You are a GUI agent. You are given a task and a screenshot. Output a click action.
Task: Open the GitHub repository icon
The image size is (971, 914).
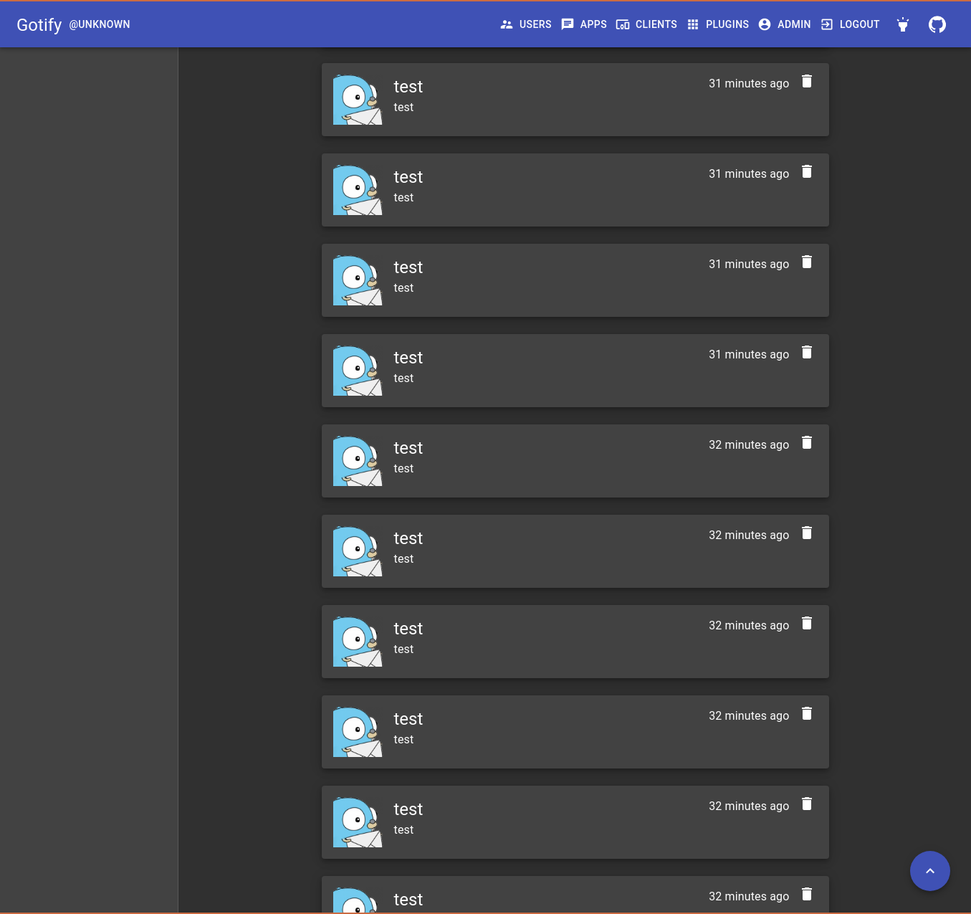[x=937, y=24]
